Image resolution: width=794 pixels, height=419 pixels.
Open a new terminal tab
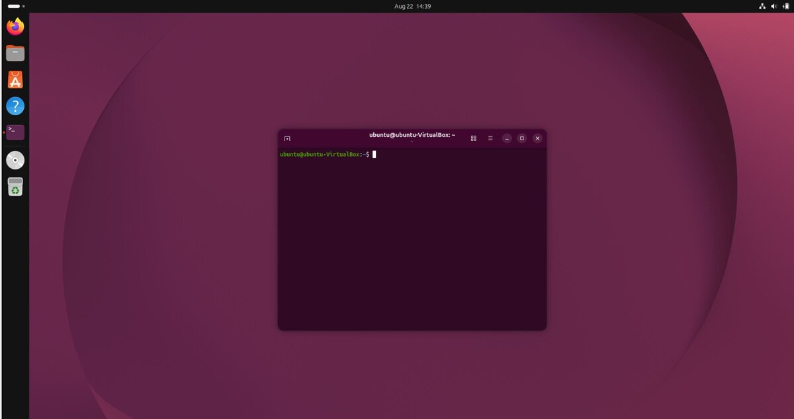point(287,138)
